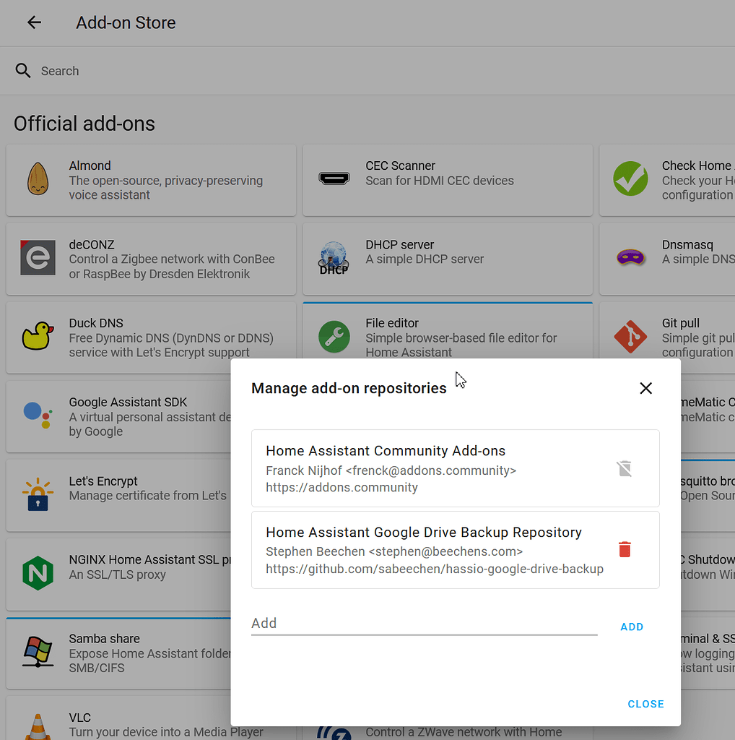This screenshot has width=735, height=740.
Task: Click the ADD button
Action: [632, 627]
